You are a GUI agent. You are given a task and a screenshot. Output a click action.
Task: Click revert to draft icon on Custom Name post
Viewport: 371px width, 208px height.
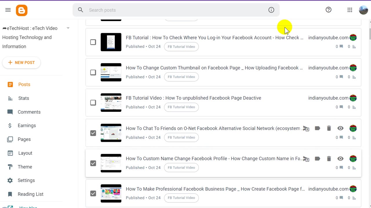click(306, 159)
